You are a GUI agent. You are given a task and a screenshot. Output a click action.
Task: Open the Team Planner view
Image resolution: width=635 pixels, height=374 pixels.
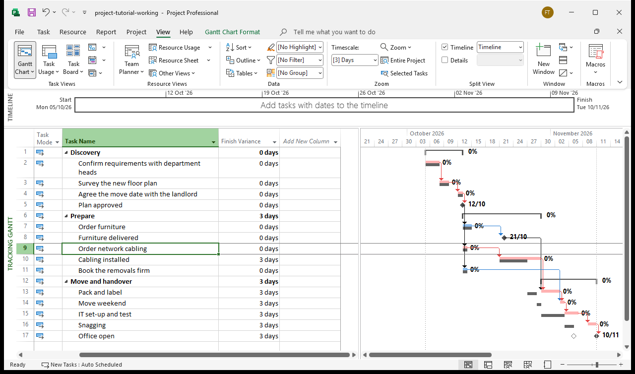[x=132, y=60]
